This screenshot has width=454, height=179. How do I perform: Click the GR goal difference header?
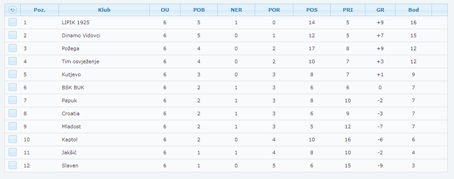380,10
